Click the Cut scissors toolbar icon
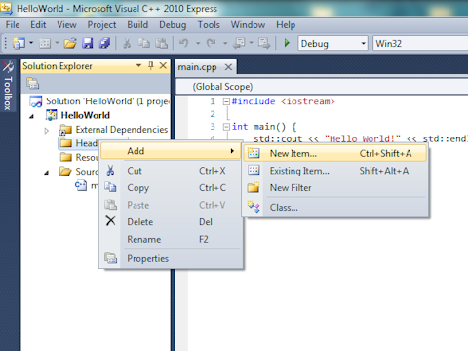 [127, 43]
